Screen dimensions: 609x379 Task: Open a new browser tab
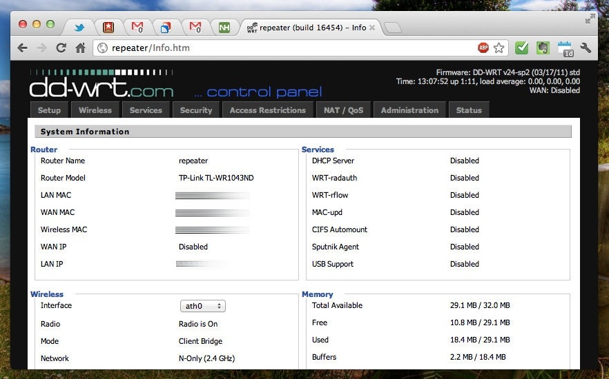click(x=393, y=28)
